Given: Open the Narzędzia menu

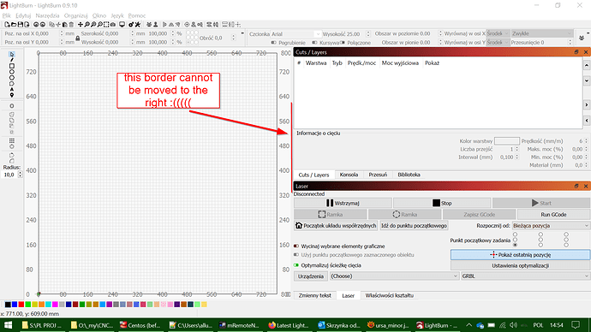Looking at the screenshot, I should pos(47,15).
